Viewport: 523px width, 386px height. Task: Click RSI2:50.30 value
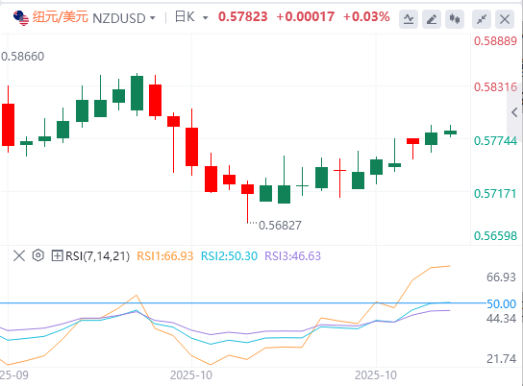(x=229, y=255)
